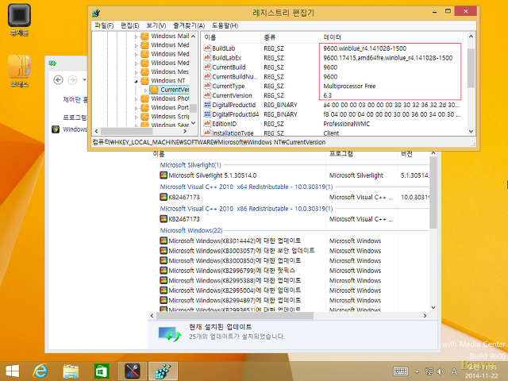Select the Windows Script folder icon

click(x=144, y=117)
